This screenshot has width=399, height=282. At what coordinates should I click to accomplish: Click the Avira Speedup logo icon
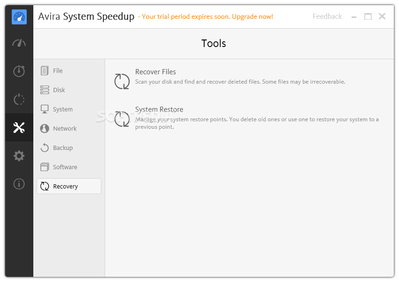[19, 17]
